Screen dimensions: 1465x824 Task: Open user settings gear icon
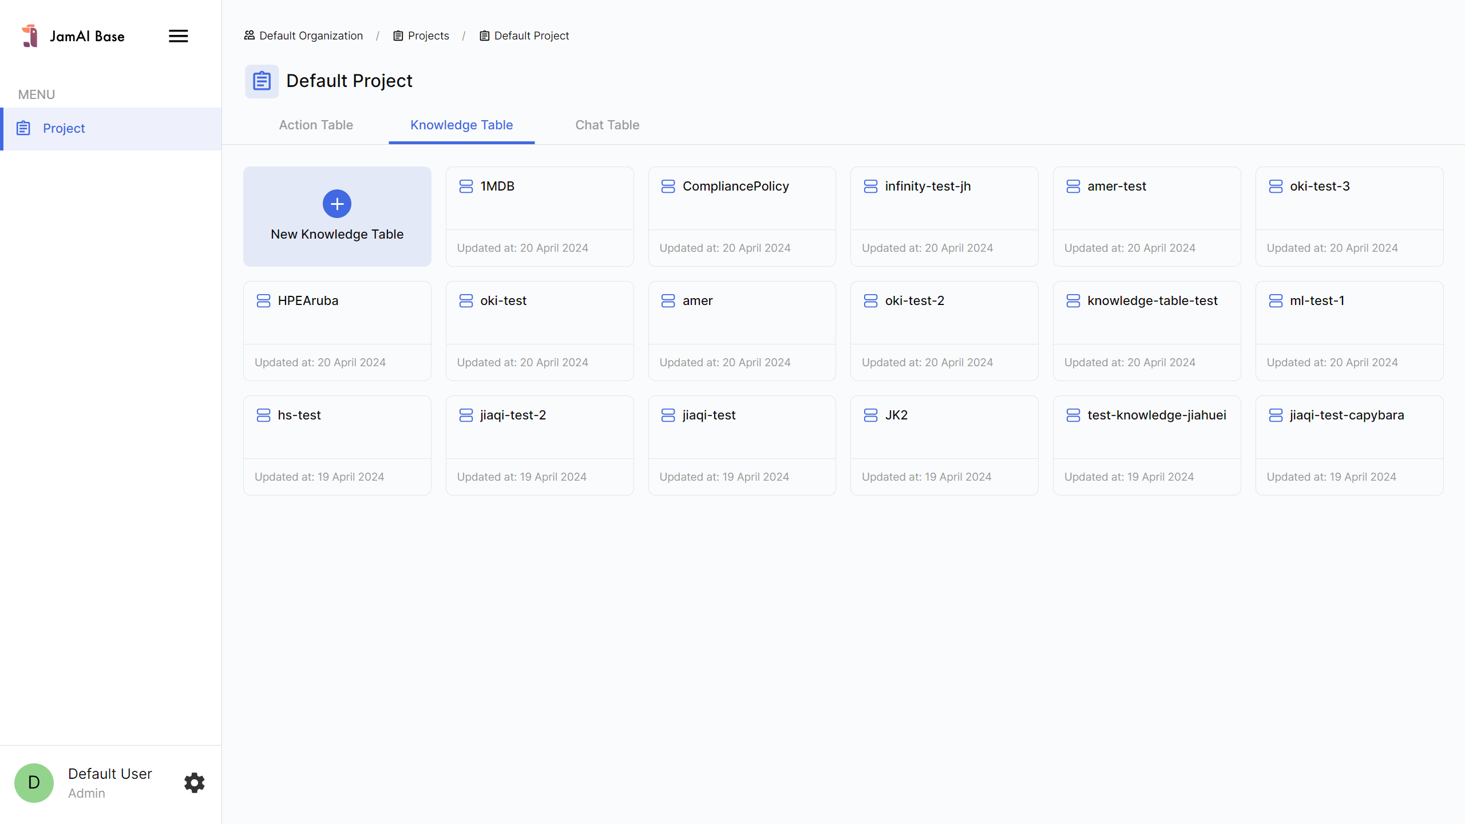(x=194, y=782)
